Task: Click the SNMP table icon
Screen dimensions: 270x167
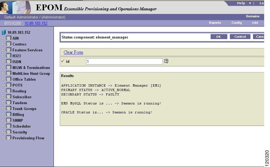Action: (9, 120)
